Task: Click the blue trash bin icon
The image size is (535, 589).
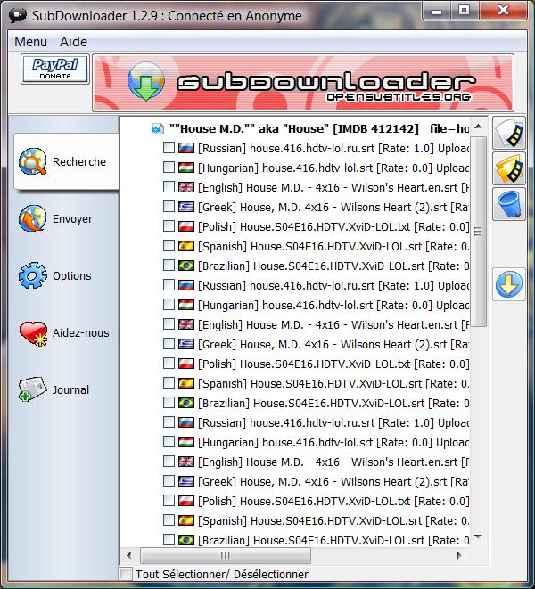Action: click(509, 204)
